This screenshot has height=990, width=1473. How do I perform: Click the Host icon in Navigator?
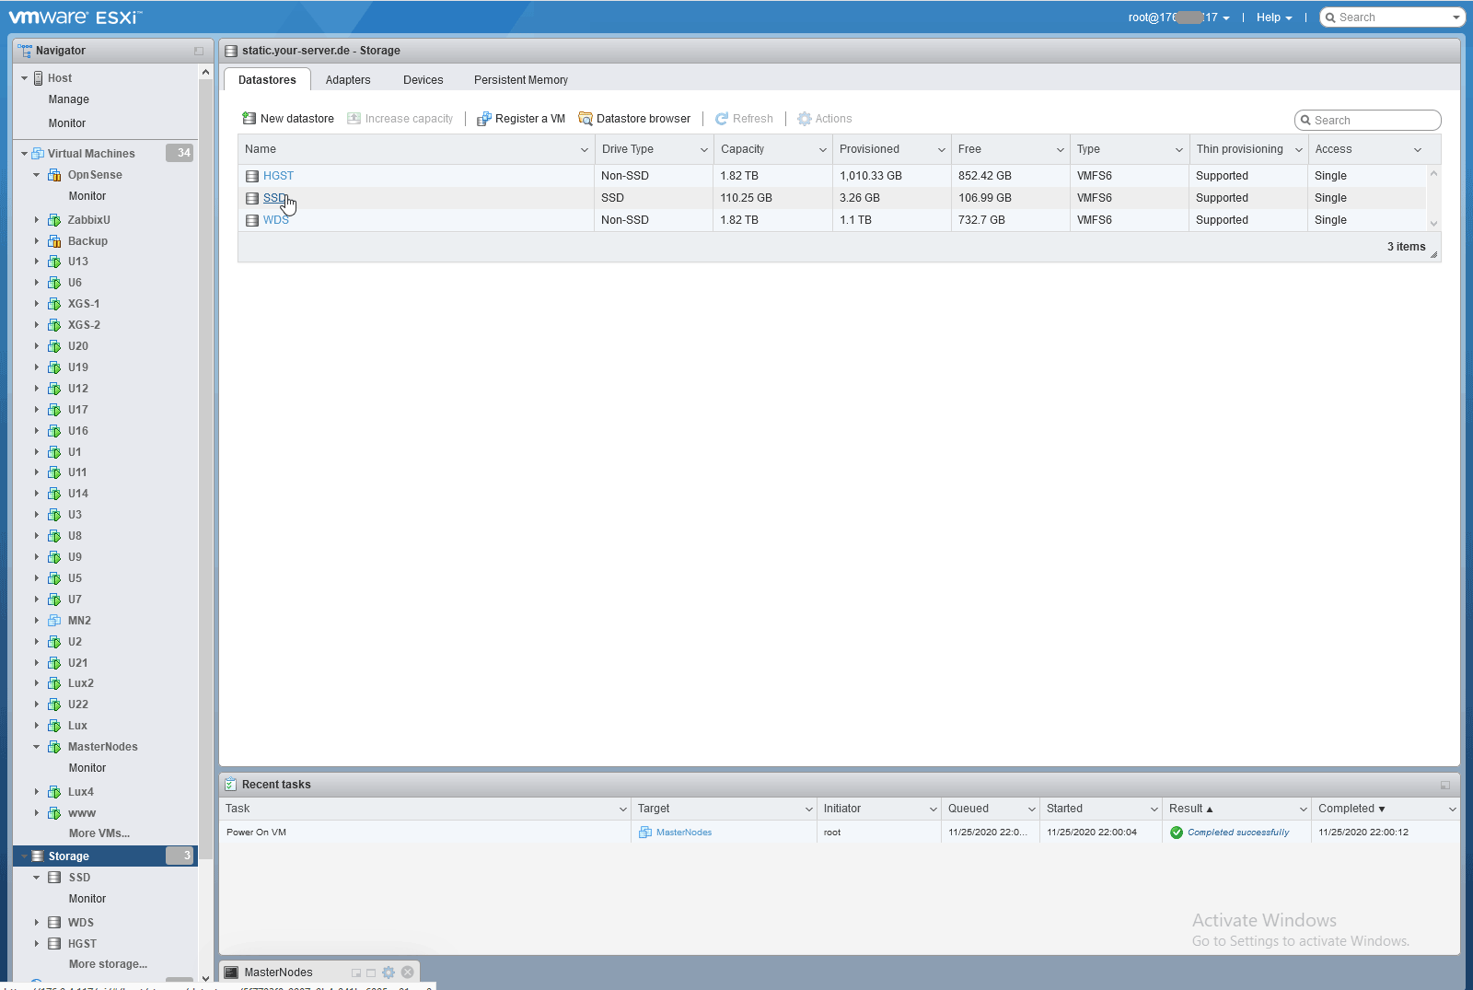coord(39,78)
